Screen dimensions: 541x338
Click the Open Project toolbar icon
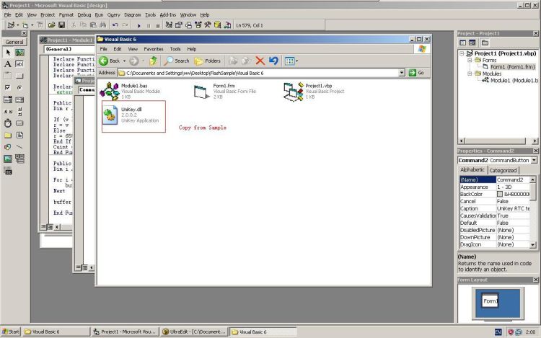click(x=52, y=25)
